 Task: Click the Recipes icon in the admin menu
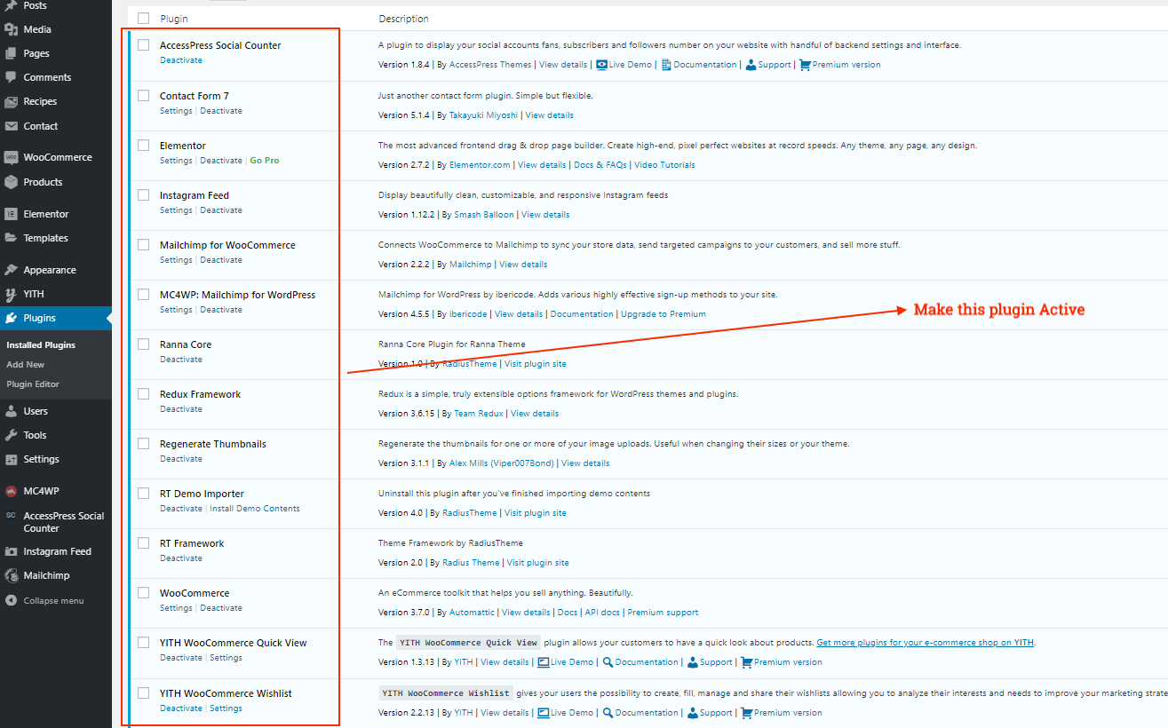pyautogui.click(x=11, y=101)
